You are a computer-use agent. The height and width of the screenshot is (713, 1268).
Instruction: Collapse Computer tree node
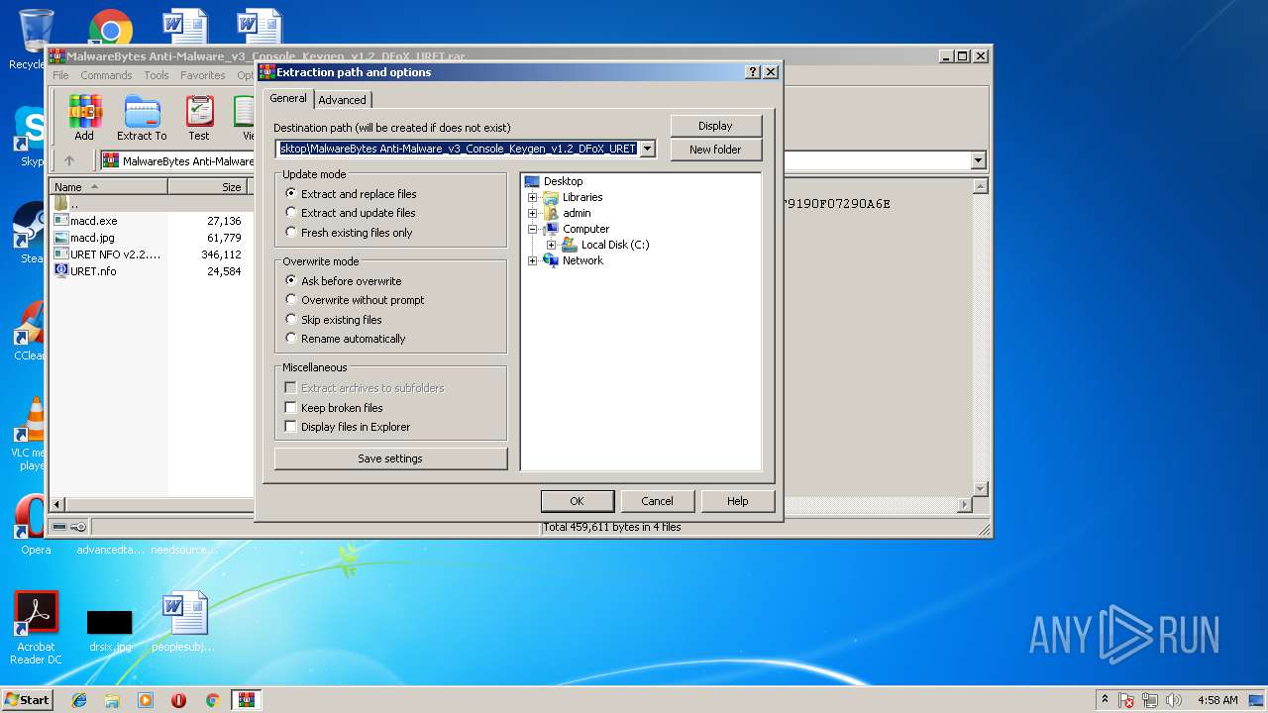pyautogui.click(x=532, y=229)
